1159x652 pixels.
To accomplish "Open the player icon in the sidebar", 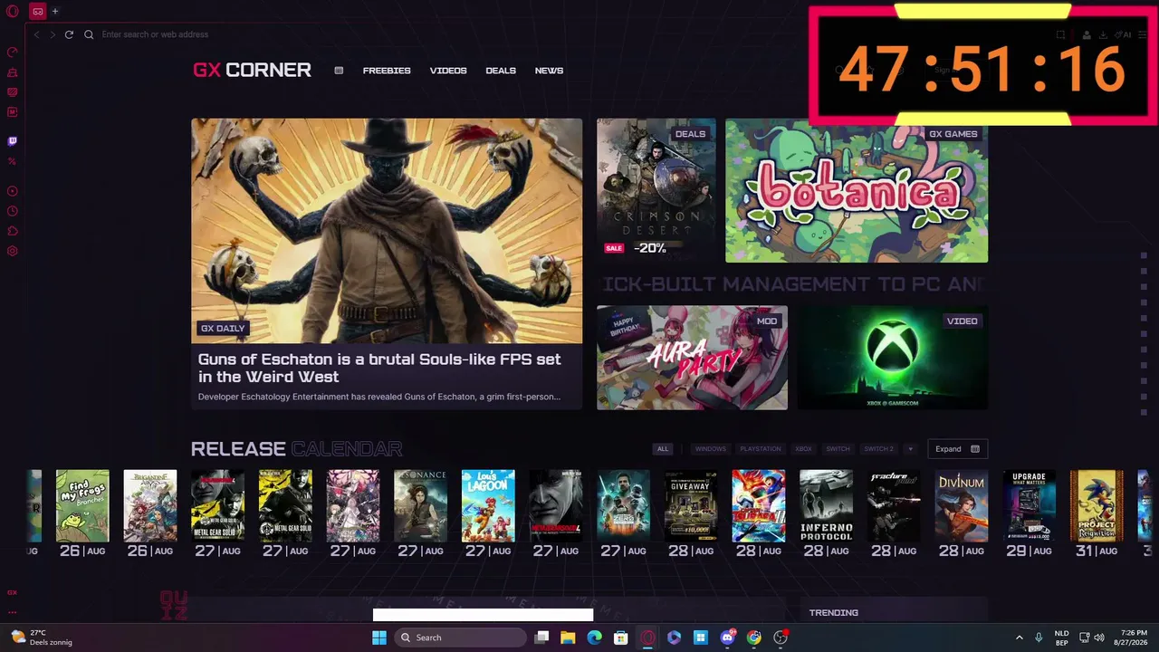I will point(13,191).
